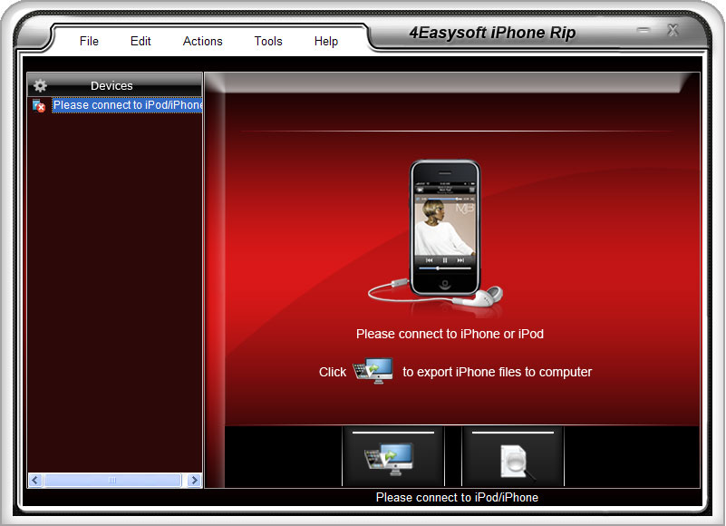
Task: Open the Edit menu
Action: point(140,41)
